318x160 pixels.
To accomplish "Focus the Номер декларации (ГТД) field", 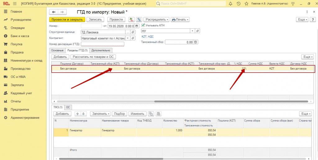I will 102,44.
